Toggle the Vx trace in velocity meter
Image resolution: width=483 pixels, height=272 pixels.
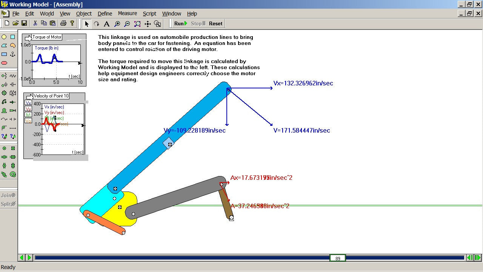pyautogui.click(x=28, y=103)
